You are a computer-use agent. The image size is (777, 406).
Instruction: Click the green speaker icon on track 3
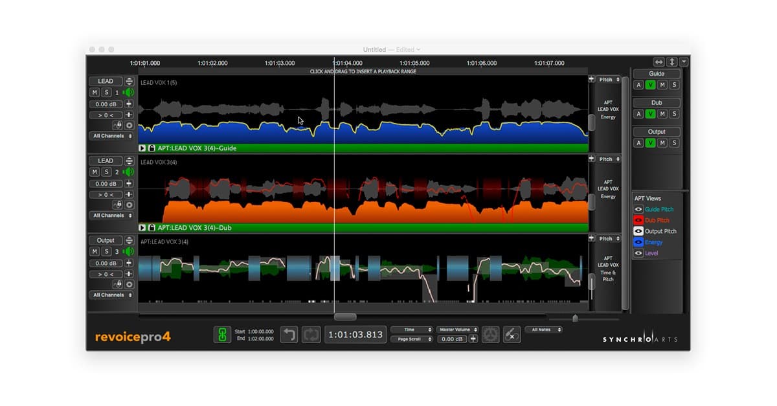129,251
